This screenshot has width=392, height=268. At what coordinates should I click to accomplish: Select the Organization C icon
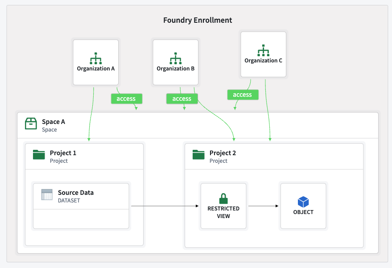pyautogui.click(x=264, y=51)
